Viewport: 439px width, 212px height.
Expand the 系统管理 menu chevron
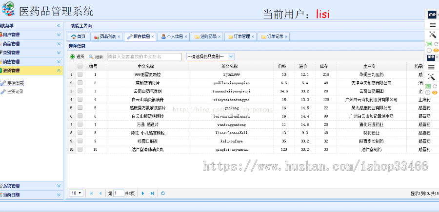pos(59,186)
